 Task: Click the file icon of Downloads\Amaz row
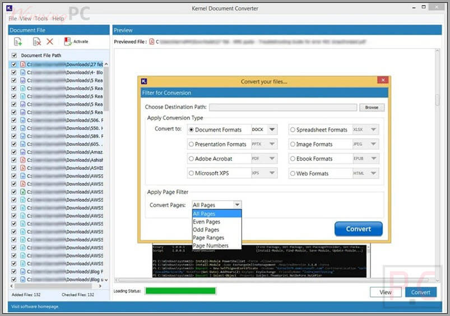point(22,152)
